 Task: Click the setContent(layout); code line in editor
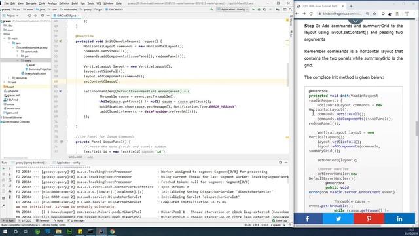click(x=102, y=81)
